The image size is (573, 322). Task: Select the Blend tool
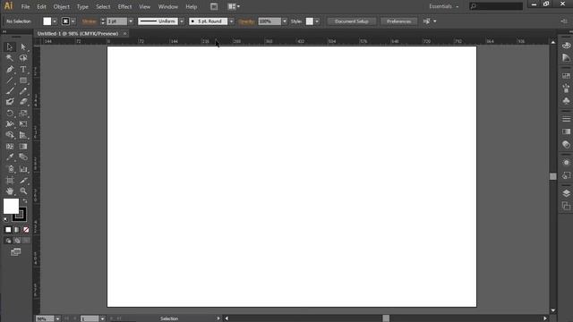23,157
